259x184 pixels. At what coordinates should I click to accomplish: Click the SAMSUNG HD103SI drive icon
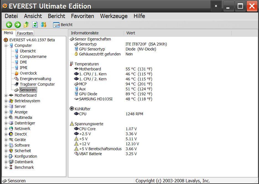76,99
